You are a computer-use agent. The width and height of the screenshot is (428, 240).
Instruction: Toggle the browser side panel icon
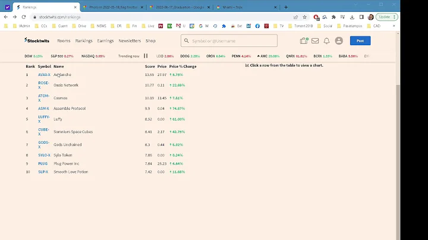point(361,17)
